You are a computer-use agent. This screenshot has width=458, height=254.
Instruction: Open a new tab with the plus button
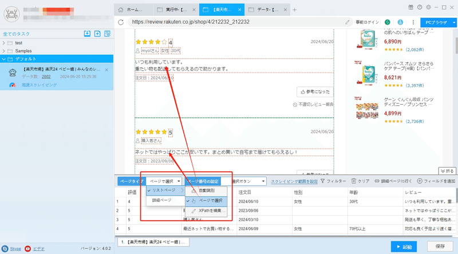295,10
